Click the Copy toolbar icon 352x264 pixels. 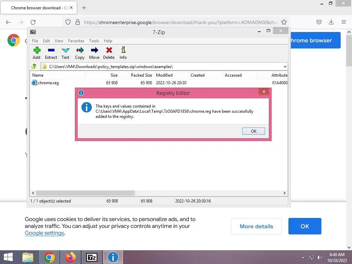(x=80, y=50)
